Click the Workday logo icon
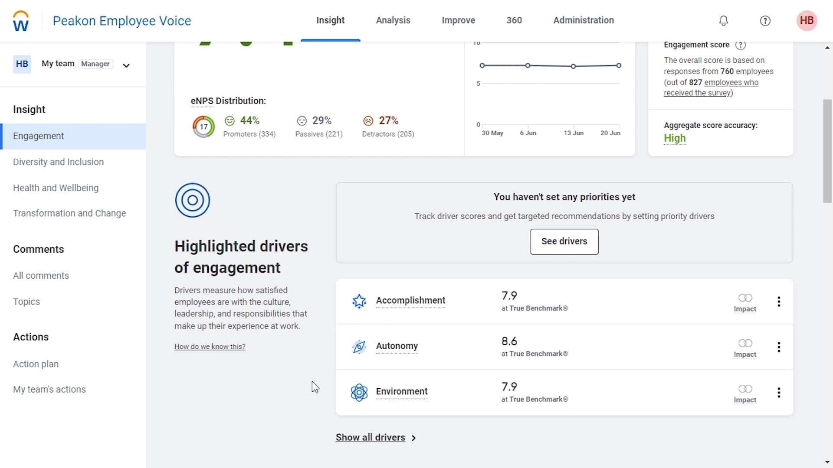 click(21, 21)
